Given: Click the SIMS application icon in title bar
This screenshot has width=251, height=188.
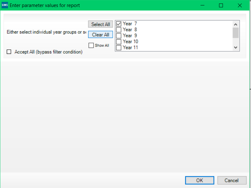Looking at the screenshot, I should (x=5, y=5).
